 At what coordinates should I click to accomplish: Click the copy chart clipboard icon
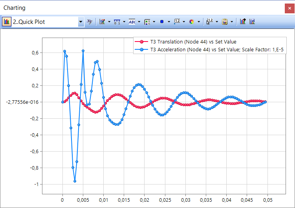225,22
